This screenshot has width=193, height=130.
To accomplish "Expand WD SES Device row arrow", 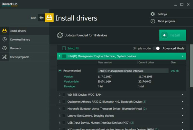I will pyautogui.click(x=182, y=95).
